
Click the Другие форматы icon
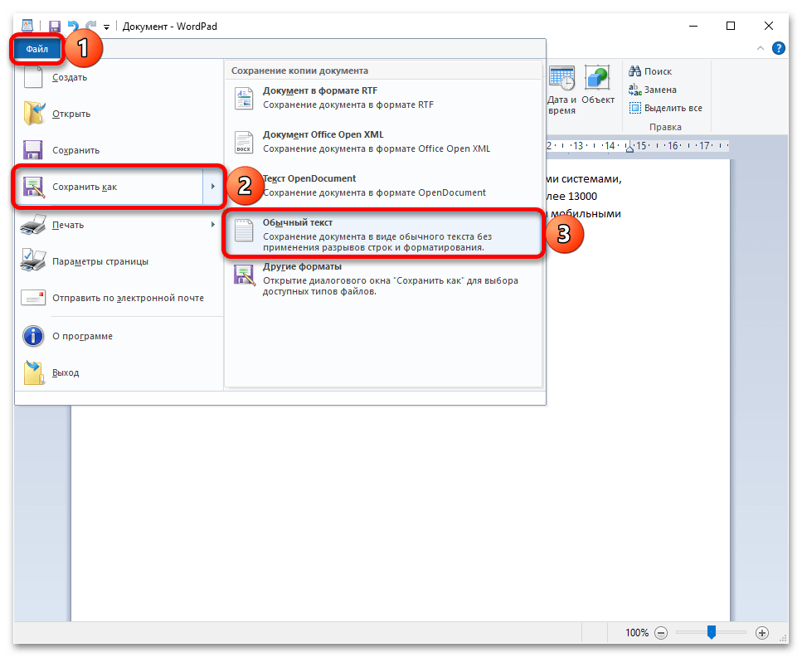pos(244,275)
